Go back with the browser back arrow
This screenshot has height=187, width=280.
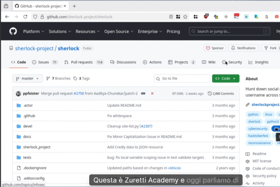(7, 17)
